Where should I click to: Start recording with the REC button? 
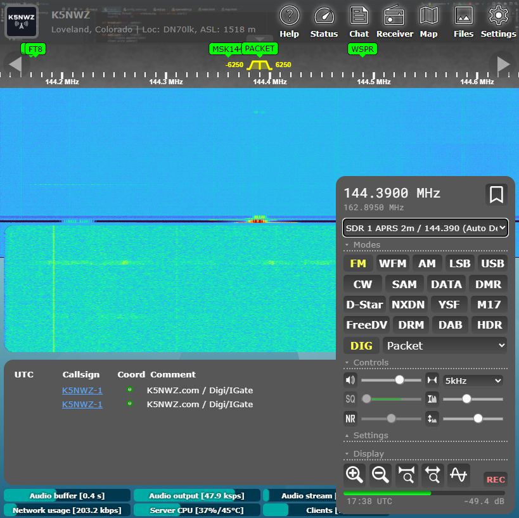[496, 479]
